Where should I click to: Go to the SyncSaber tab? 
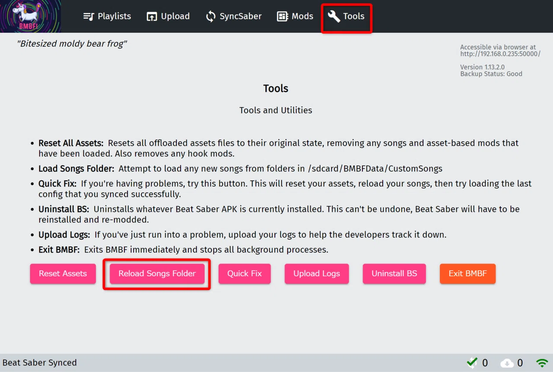point(234,16)
